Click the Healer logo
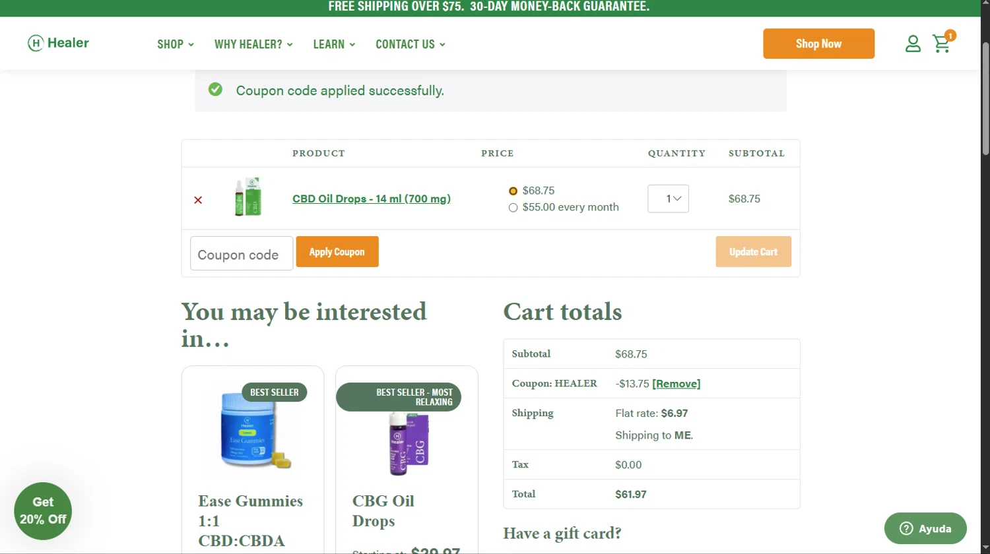990x554 pixels. [58, 43]
